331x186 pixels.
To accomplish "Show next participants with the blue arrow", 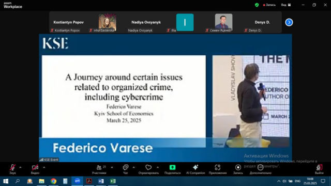I will point(289,22).
